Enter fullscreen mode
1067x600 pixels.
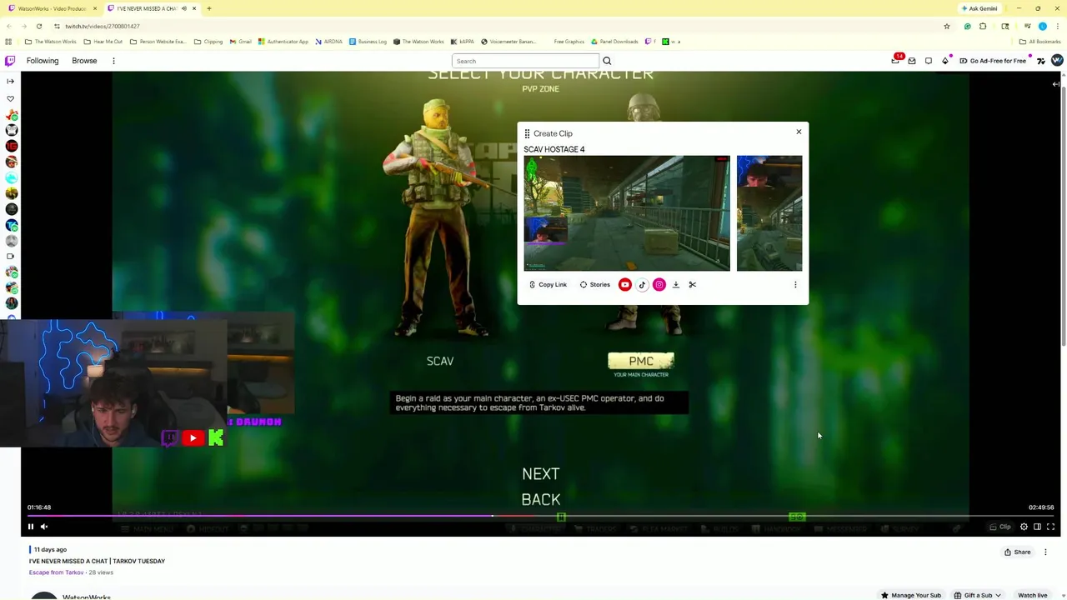(x=1050, y=527)
